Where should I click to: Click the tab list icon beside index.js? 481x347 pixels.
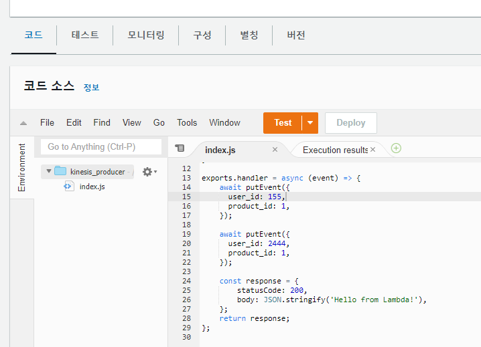(x=180, y=148)
